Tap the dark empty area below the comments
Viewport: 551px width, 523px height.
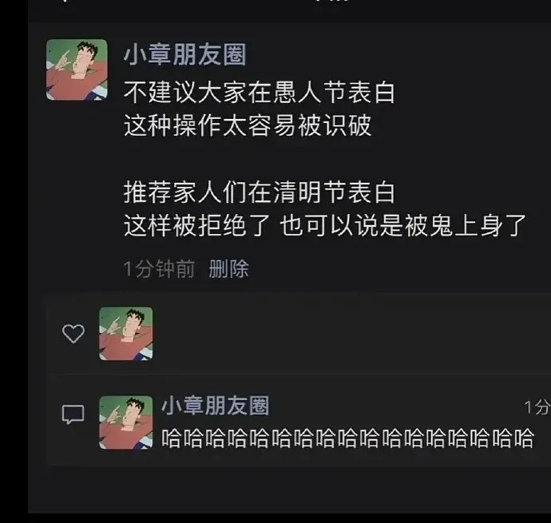point(290,489)
